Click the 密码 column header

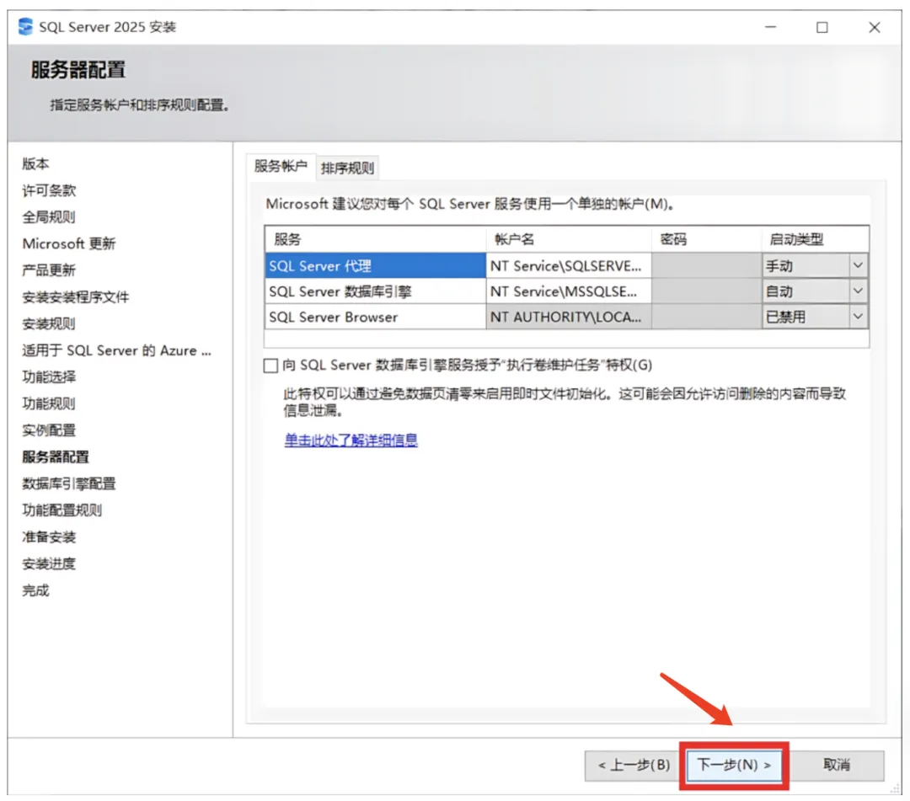coord(707,239)
